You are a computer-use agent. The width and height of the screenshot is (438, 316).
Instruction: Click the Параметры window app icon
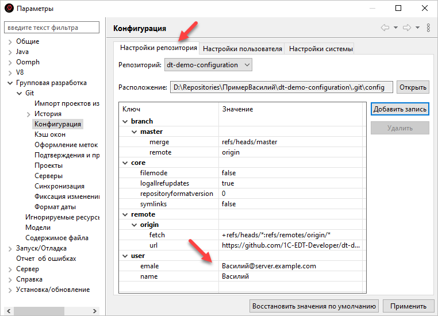point(9,9)
